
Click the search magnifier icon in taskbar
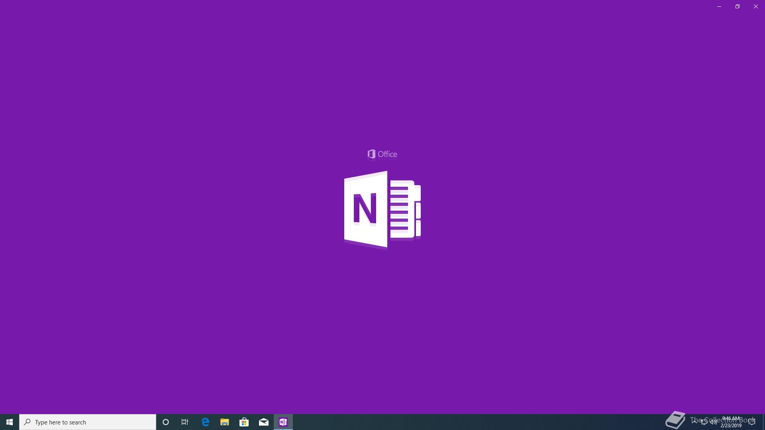pos(27,422)
